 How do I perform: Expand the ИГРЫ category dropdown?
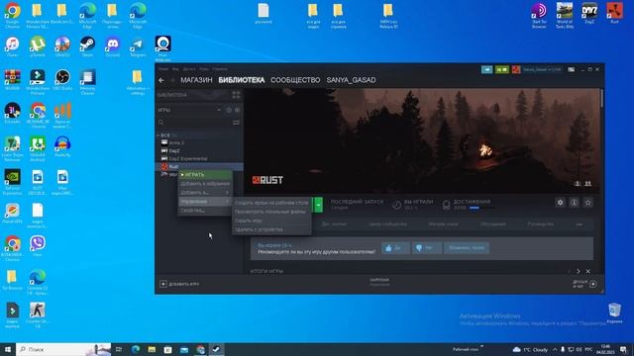(219, 110)
